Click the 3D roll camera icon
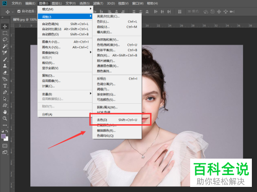This screenshot has width=257, height=192. coord(212,12)
